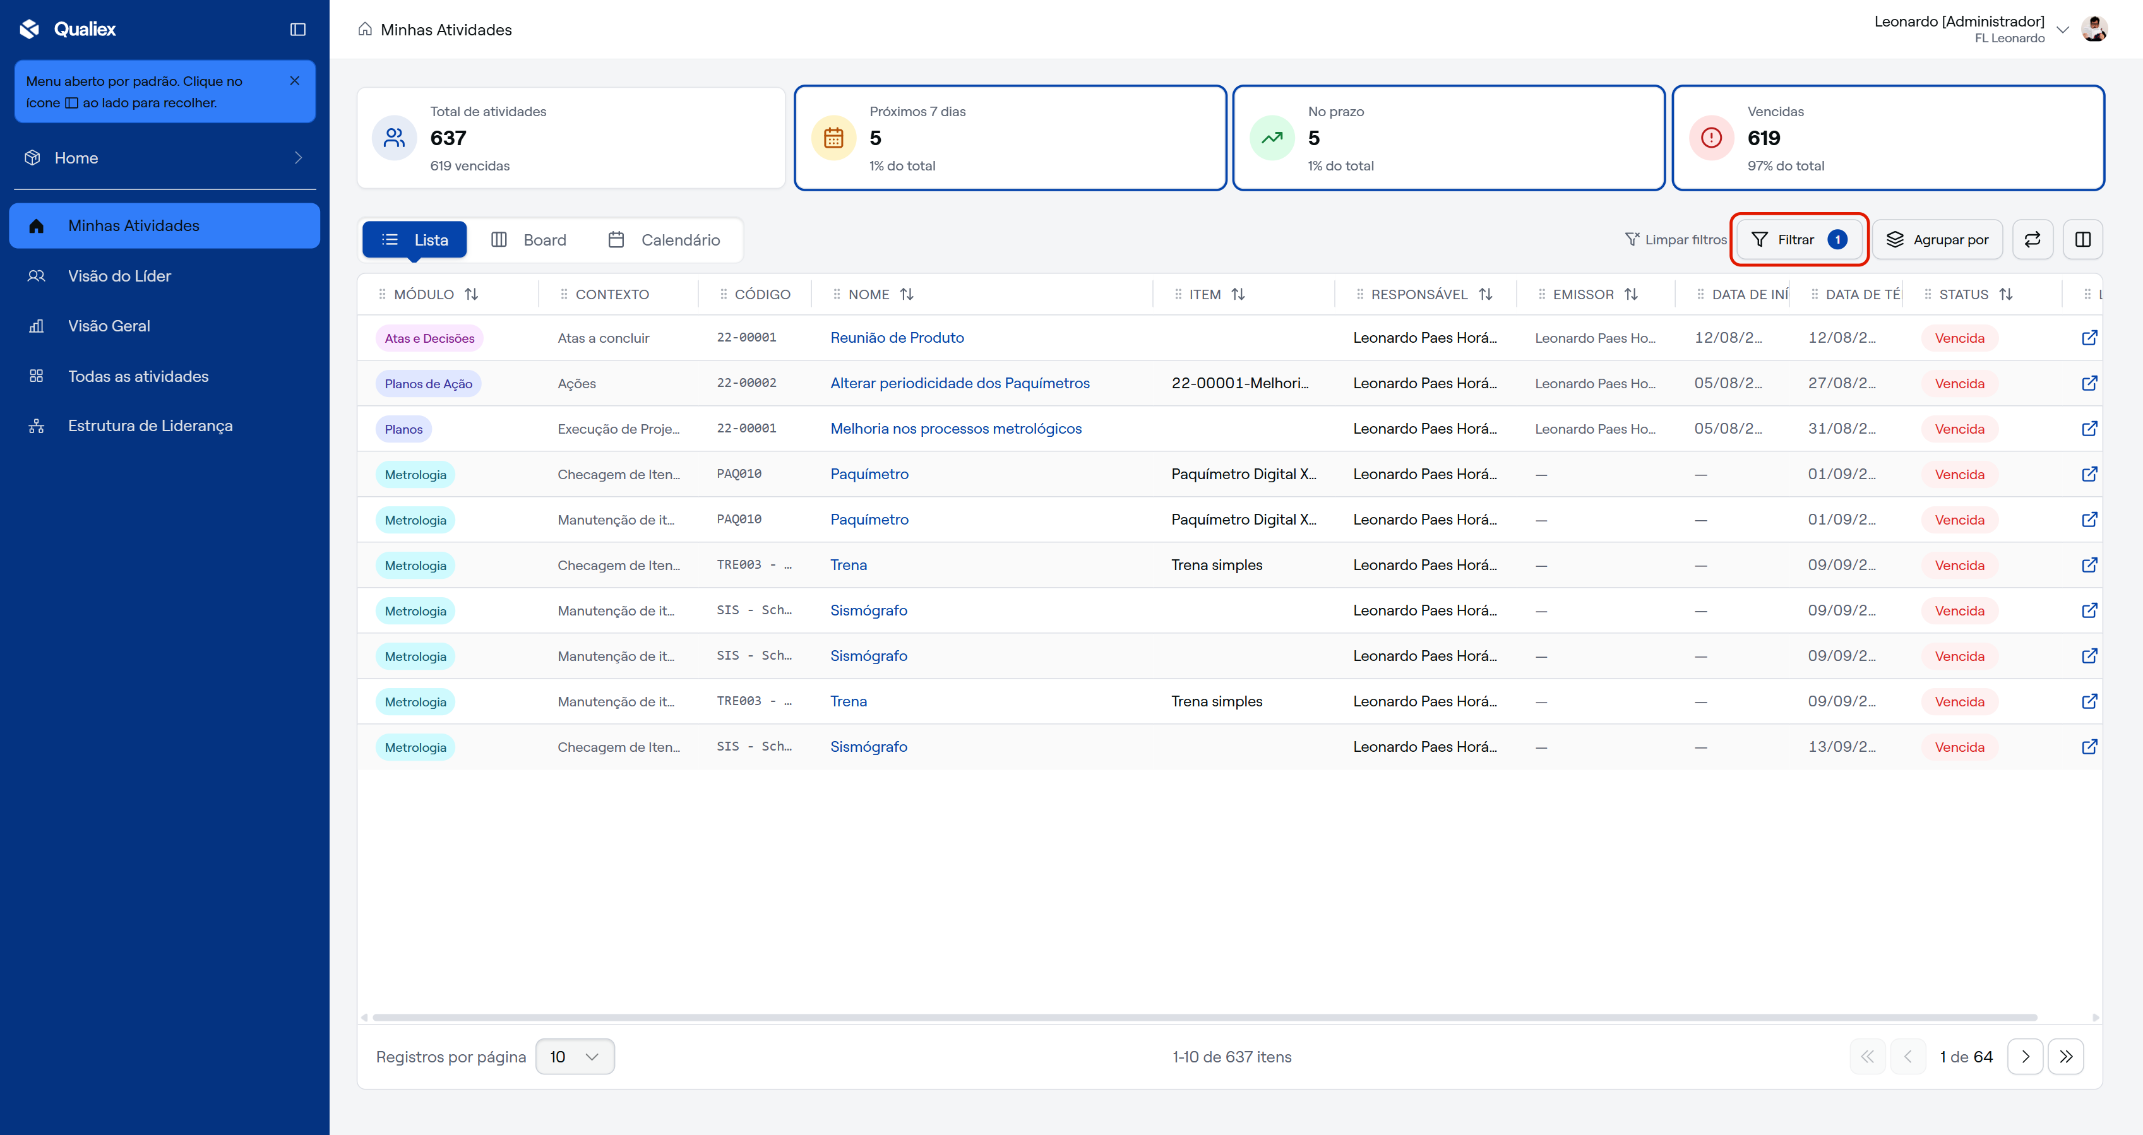Open external link for Reunião de Produto row
2143x1135 pixels.
(2089, 338)
